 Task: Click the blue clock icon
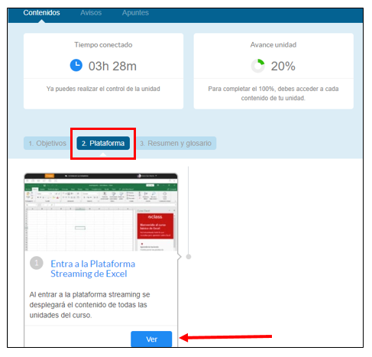click(x=76, y=65)
